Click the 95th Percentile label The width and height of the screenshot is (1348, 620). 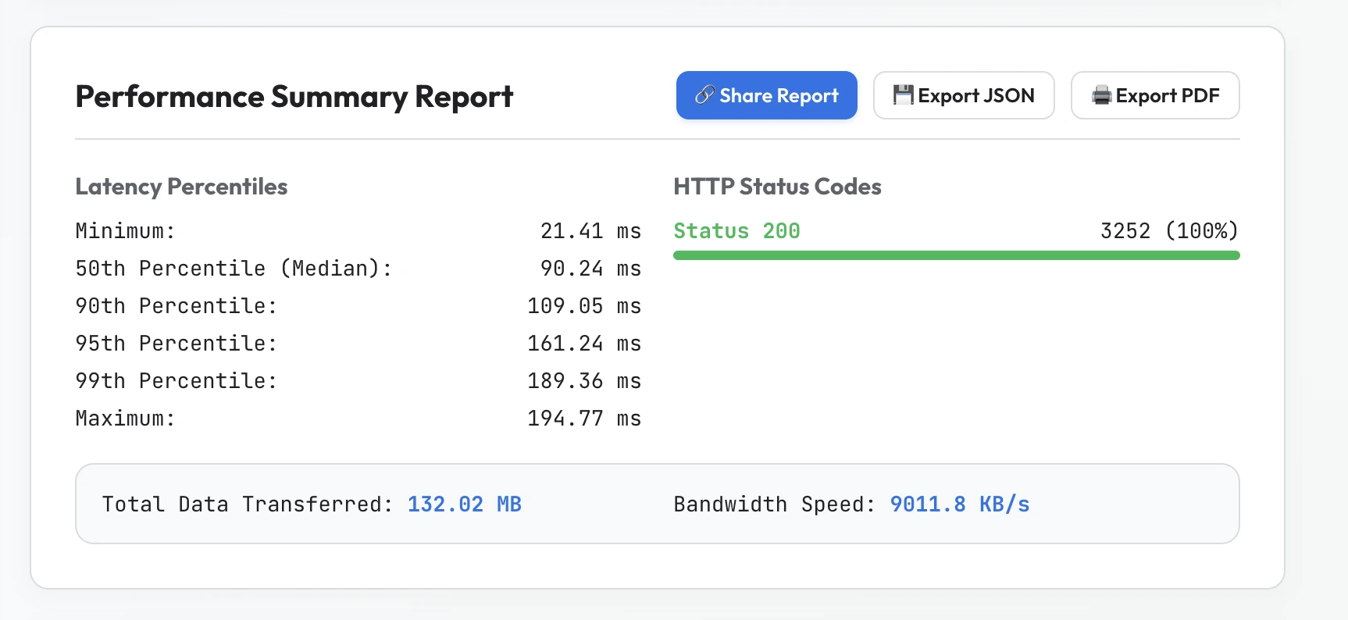(x=177, y=344)
